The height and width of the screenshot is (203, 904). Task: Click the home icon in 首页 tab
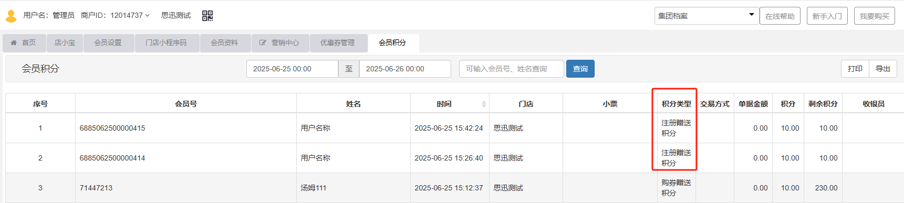point(14,42)
